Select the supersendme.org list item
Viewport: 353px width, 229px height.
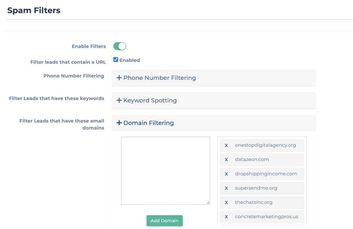coord(256,188)
